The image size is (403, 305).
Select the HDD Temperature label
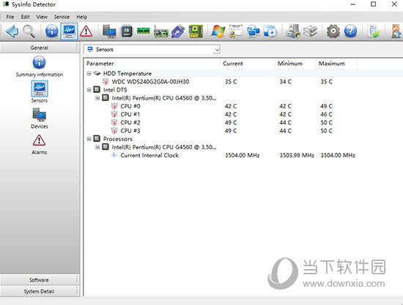click(127, 73)
